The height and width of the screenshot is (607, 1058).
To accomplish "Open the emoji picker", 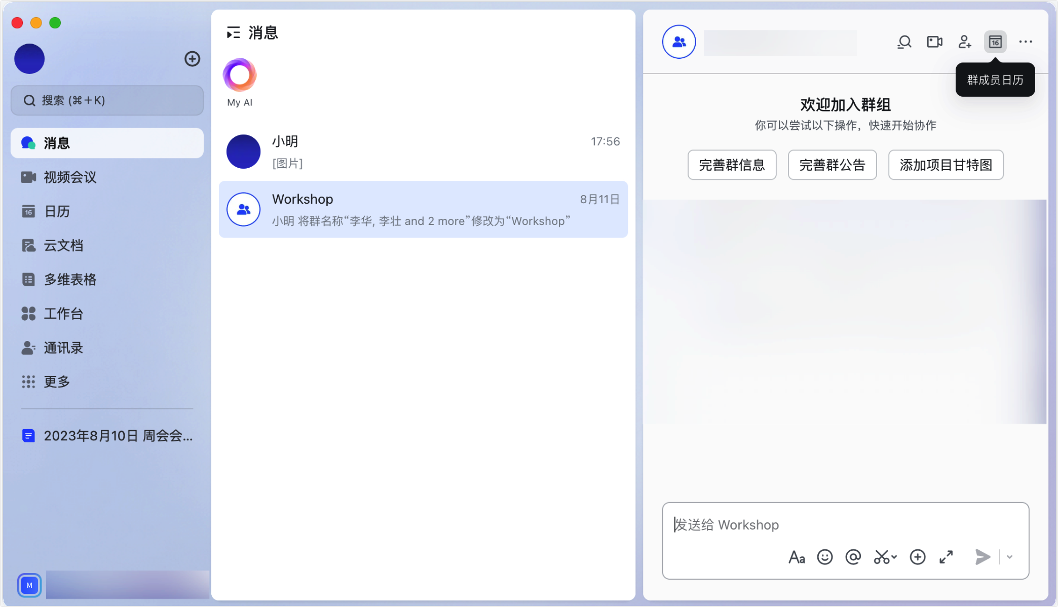I will click(x=825, y=557).
